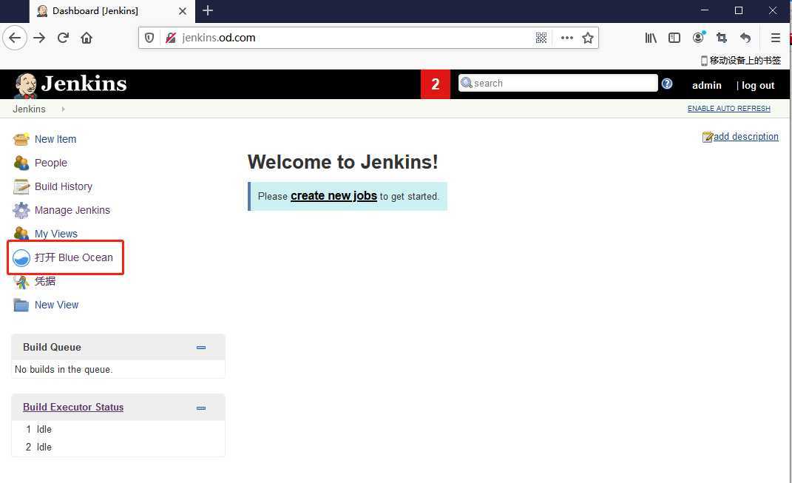Go forward with the browser forward arrow
792x483 pixels.
point(39,38)
